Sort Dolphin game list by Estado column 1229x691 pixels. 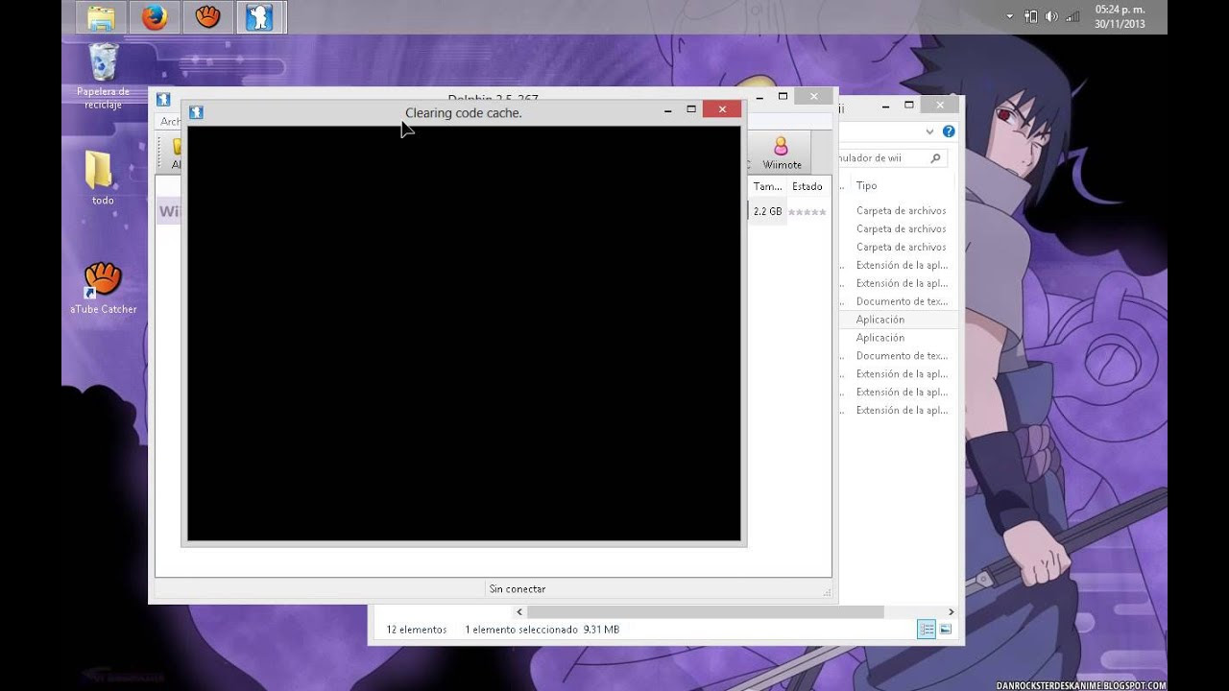[x=807, y=186]
